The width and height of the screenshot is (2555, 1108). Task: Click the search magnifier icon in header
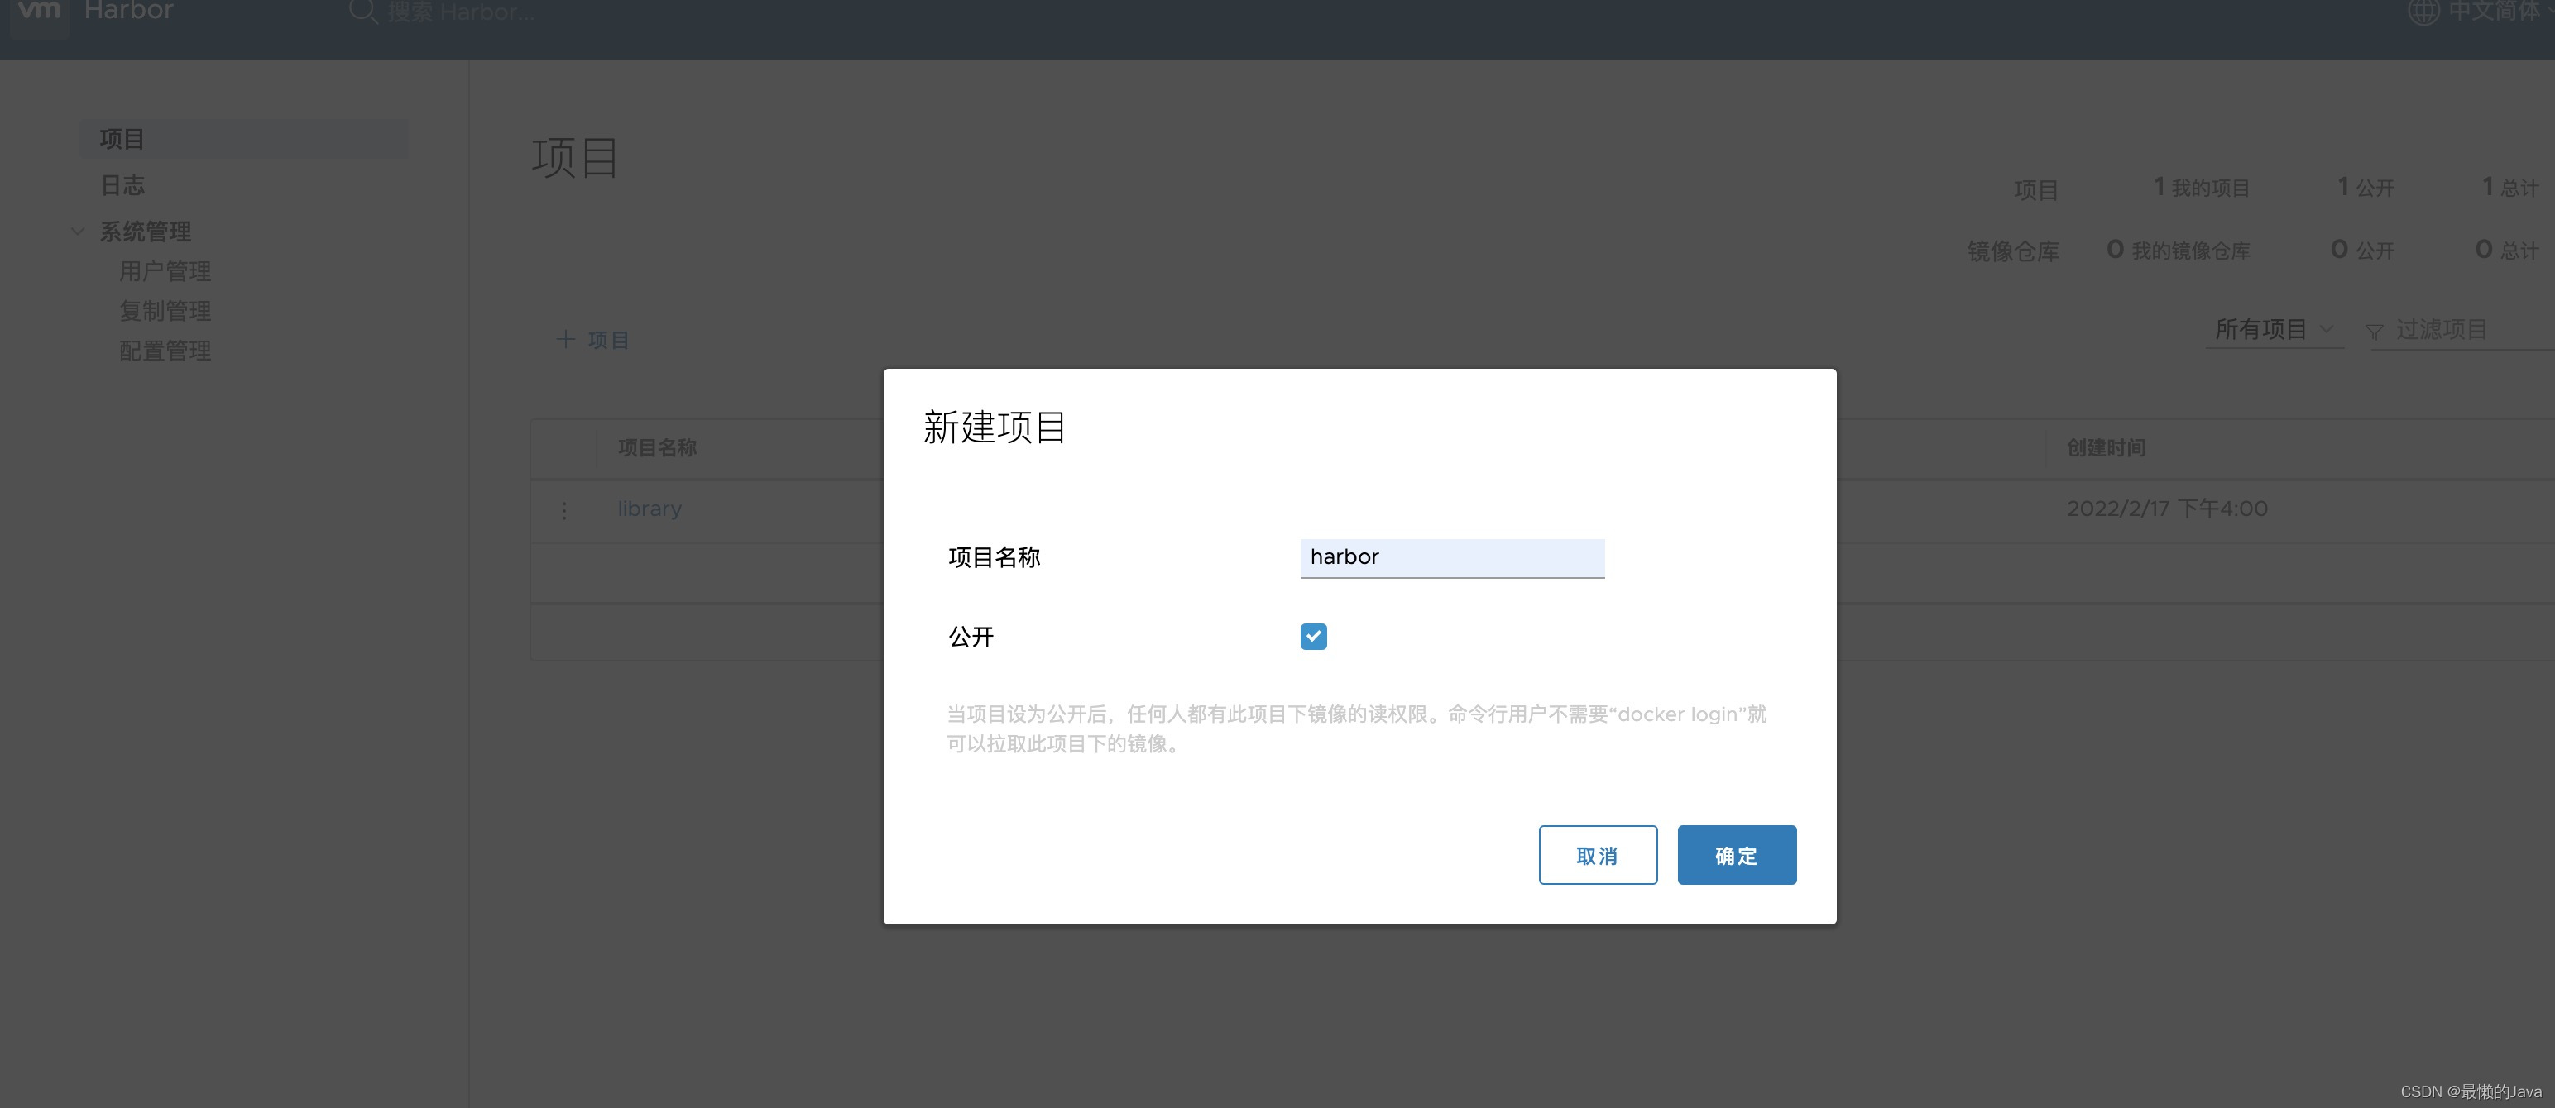coord(363,12)
